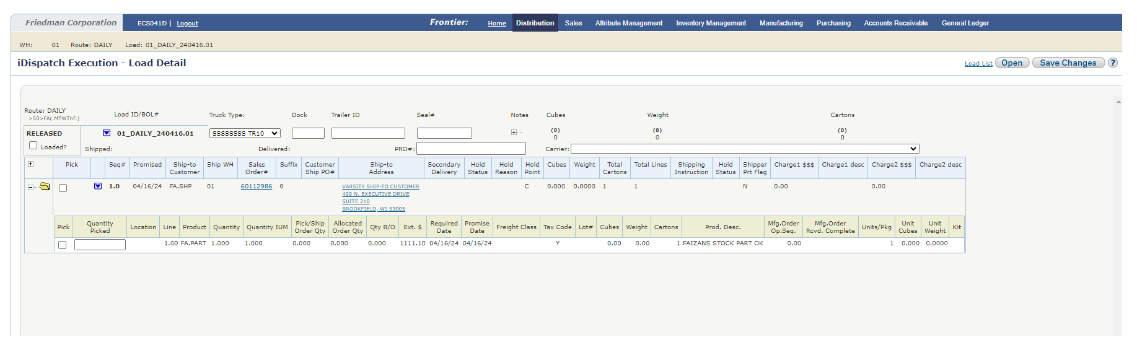Go to Home menu
1137x350 pixels.
pyautogui.click(x=497, y=24)
